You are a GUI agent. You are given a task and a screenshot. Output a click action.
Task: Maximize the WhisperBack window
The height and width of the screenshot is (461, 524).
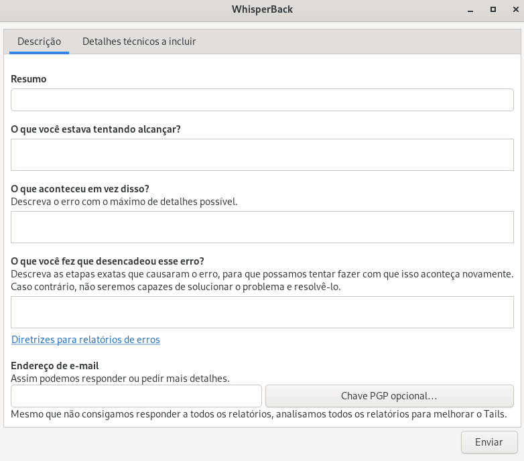493,9
